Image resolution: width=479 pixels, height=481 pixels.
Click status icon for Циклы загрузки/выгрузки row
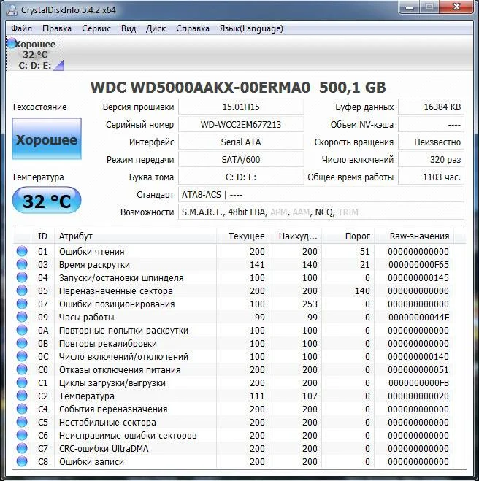pyautogui.click(x=22, y=383)
